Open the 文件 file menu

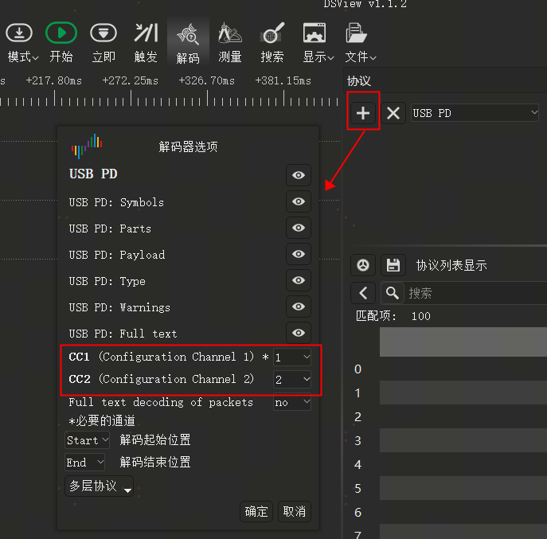(x=360, y=43)
